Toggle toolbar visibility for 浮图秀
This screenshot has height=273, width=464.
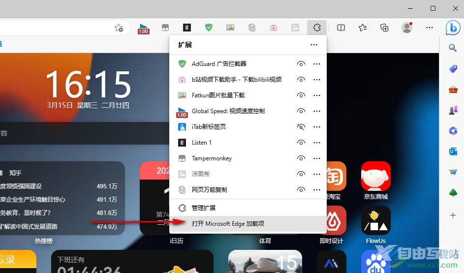[x=301, y=174]
